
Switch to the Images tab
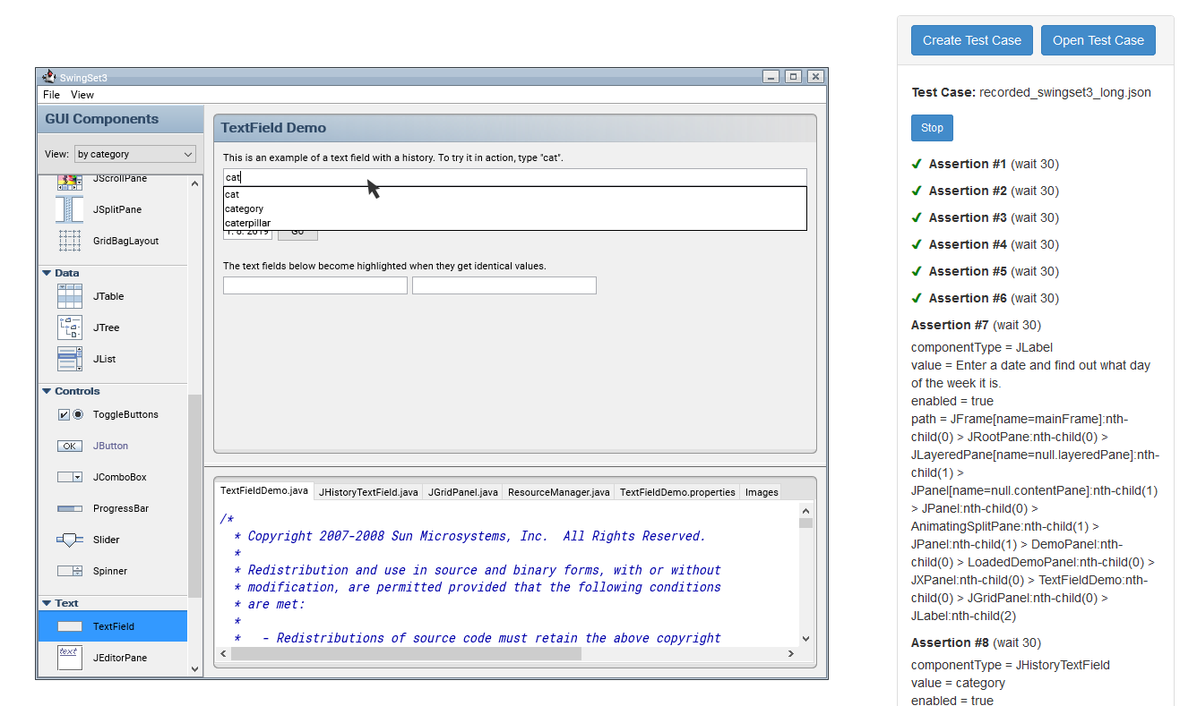762,492
